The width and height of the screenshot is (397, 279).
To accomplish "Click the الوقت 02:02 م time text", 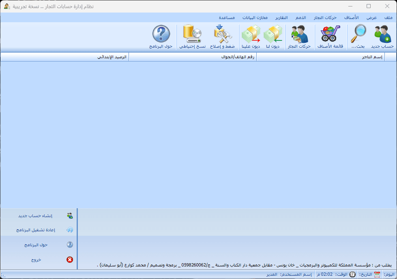I will [x=332, y=275].
